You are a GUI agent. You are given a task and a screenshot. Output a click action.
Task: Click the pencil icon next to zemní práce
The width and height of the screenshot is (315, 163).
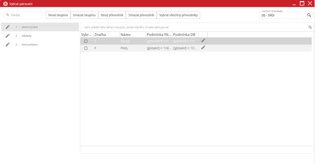[x=8, y=27]
